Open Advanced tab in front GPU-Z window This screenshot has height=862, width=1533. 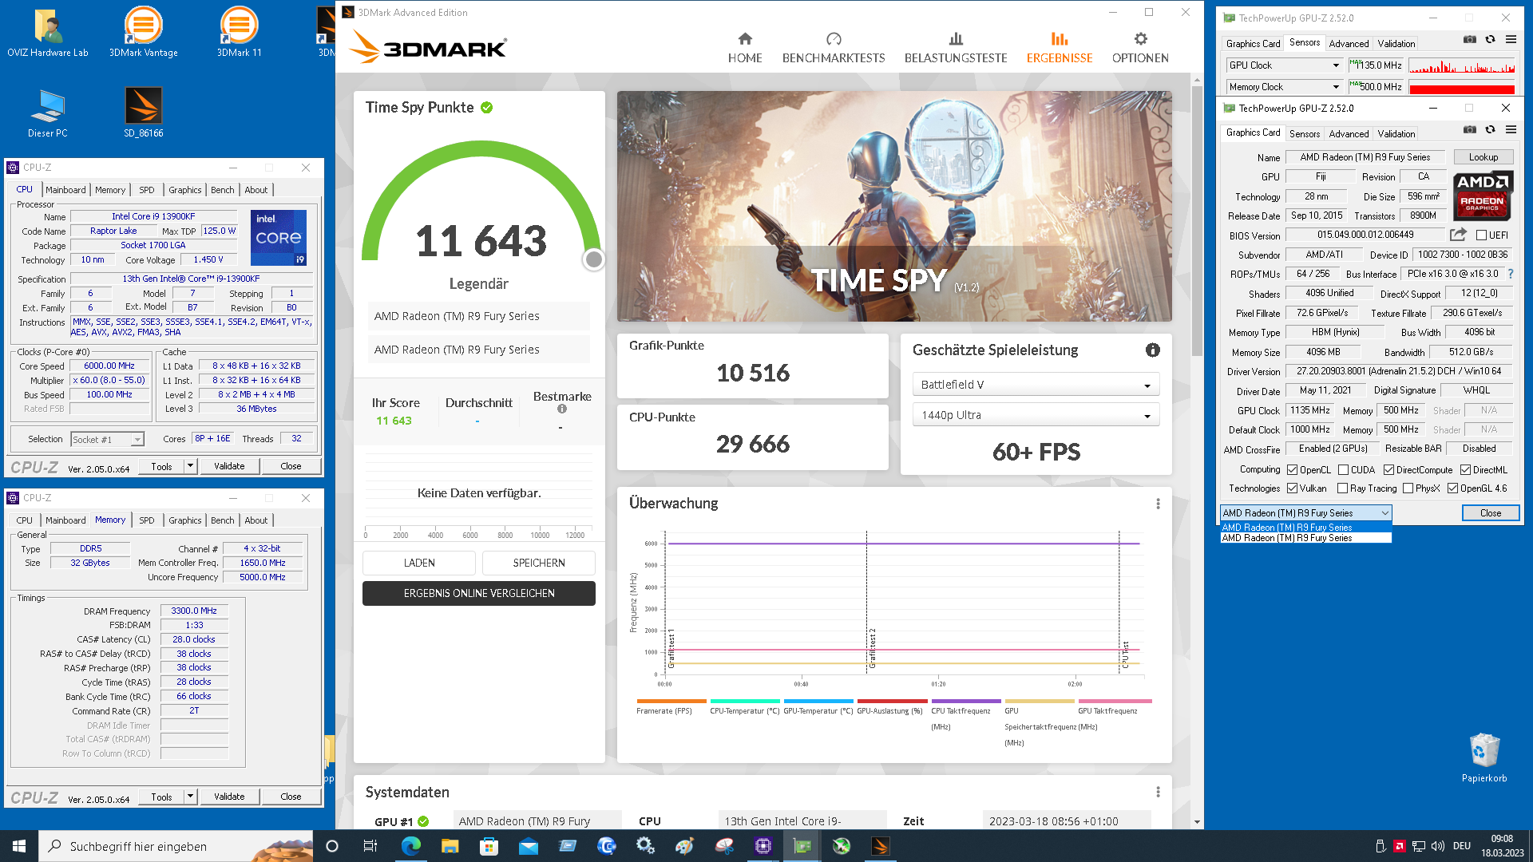(1349, 134)
